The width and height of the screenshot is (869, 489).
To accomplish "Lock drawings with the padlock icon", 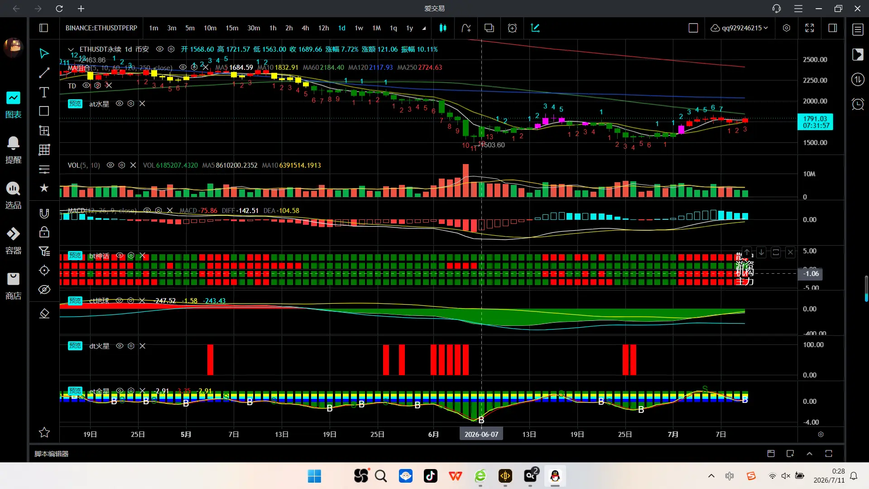I will pyautogui.click(x=44, y=232).
